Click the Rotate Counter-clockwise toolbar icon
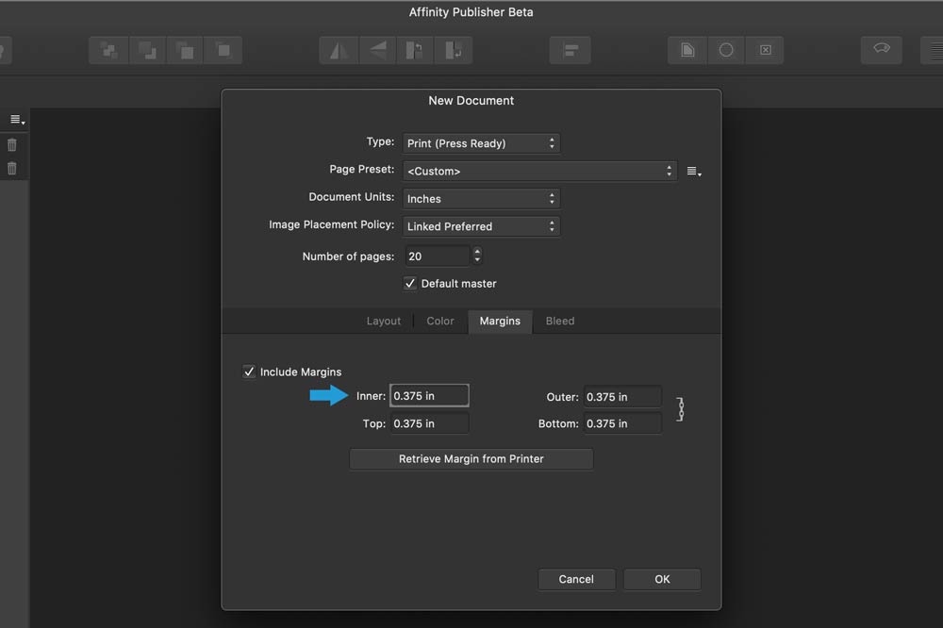The height and width of the screenshot is (628, 943). (x=415, y=51)
